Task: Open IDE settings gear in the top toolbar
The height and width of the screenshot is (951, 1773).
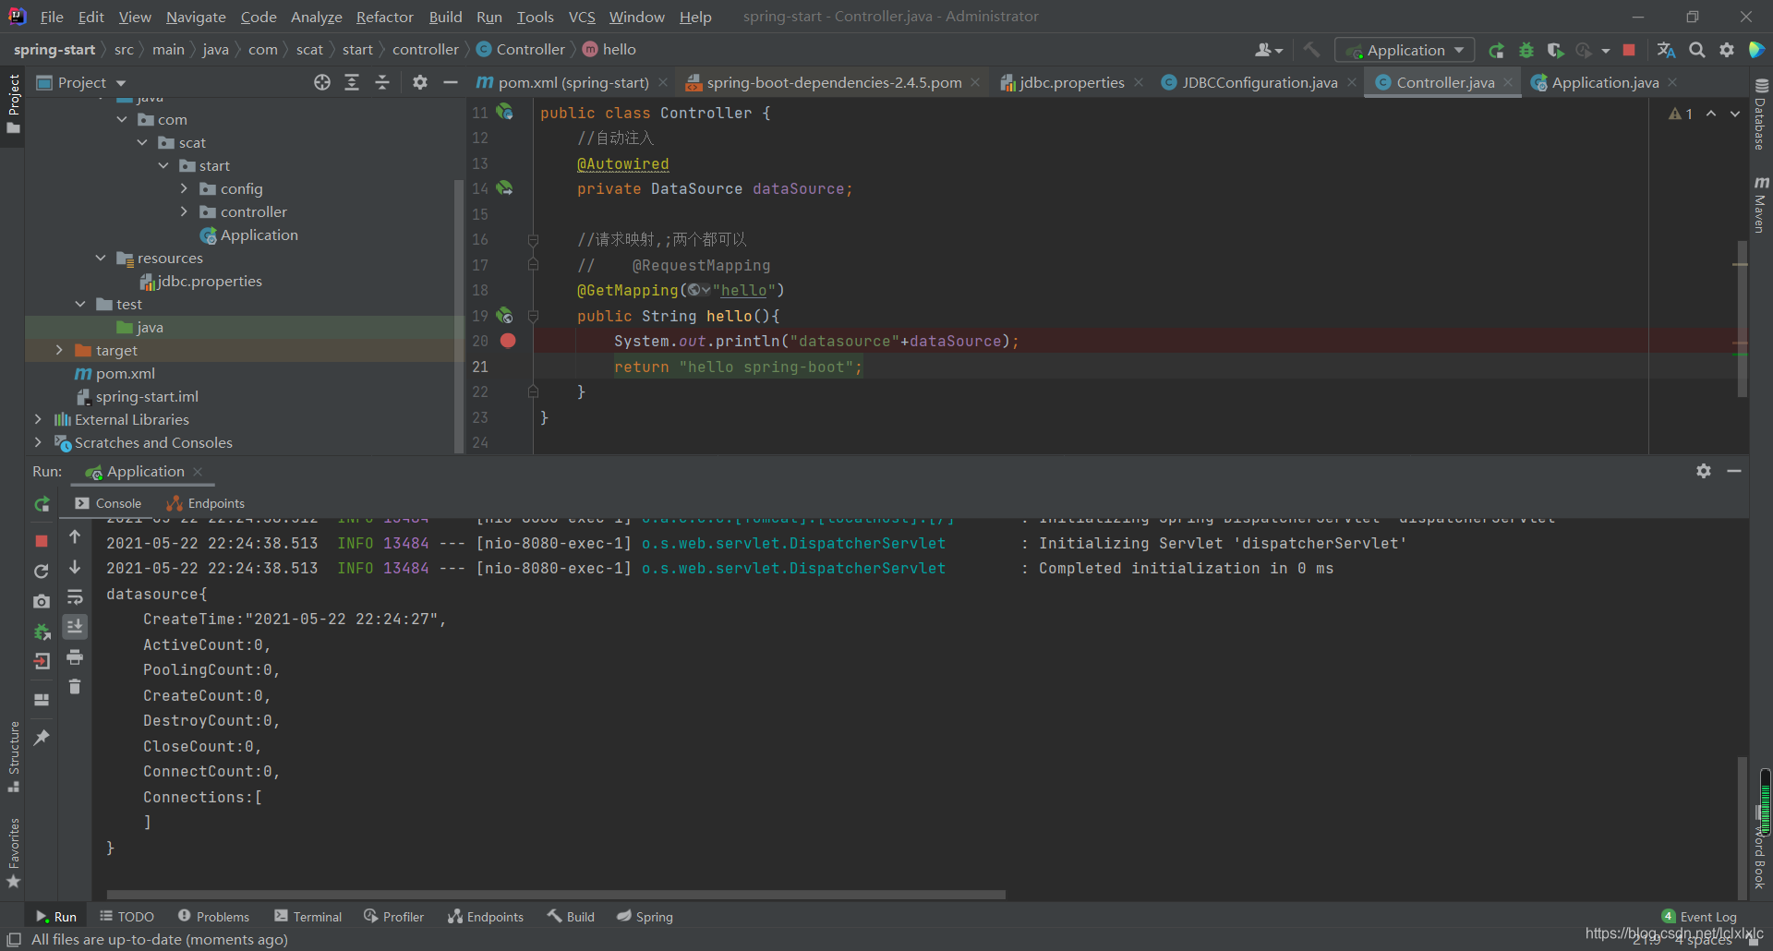Action: [x=1727, y=50]
